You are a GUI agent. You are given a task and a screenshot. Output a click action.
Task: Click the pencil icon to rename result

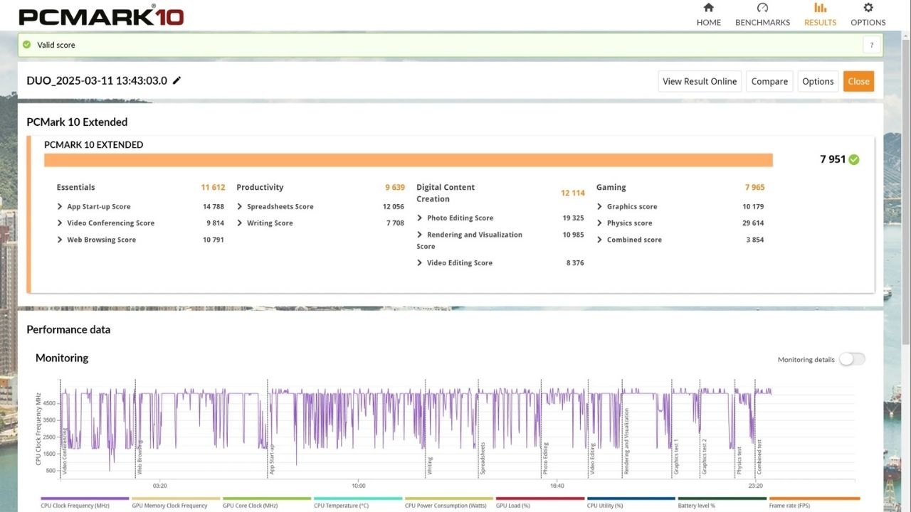click(x=177, y=80)
